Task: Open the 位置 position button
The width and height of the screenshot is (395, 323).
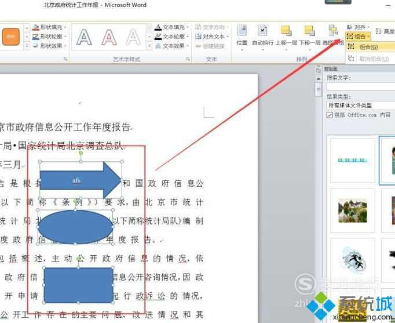Action: [x=242, y=36]
